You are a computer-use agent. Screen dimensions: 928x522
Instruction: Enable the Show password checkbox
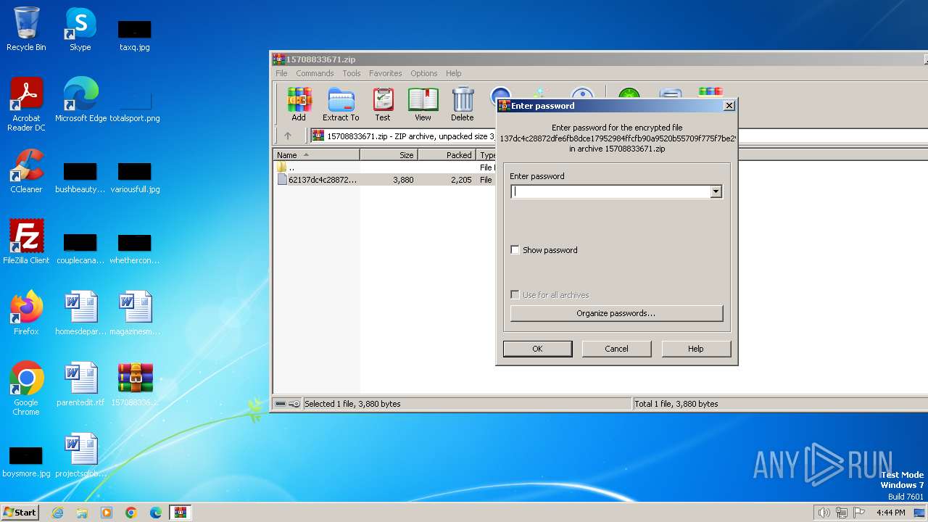tap(515, 250)
